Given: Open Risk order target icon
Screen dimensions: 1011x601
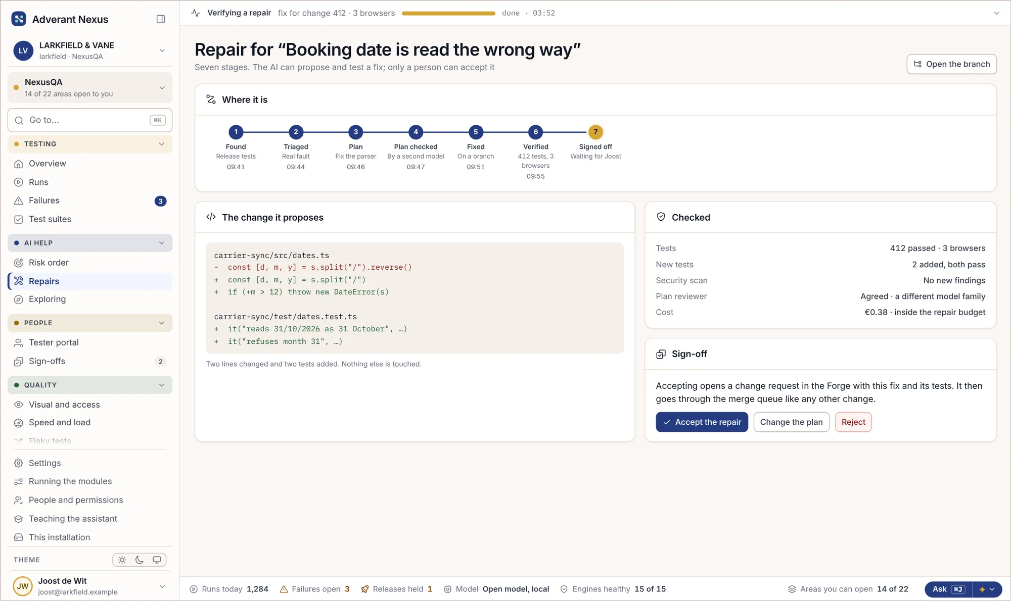Looking at the screenshot, I should (19, 263).
